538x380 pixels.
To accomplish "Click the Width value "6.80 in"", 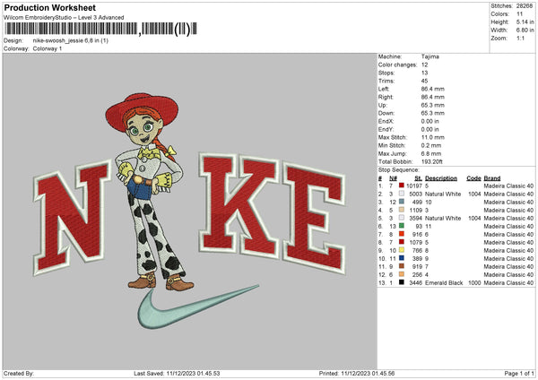I will 525,30.
